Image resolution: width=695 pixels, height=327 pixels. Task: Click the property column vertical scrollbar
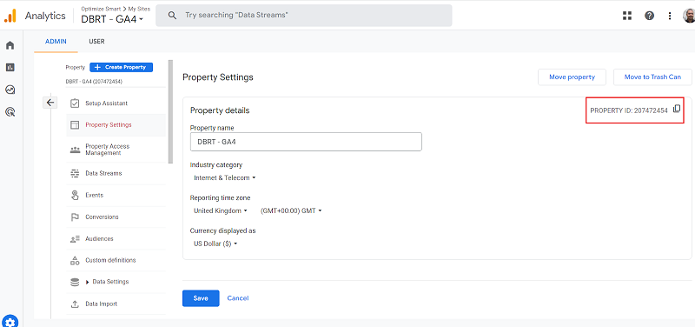[170, 112]
